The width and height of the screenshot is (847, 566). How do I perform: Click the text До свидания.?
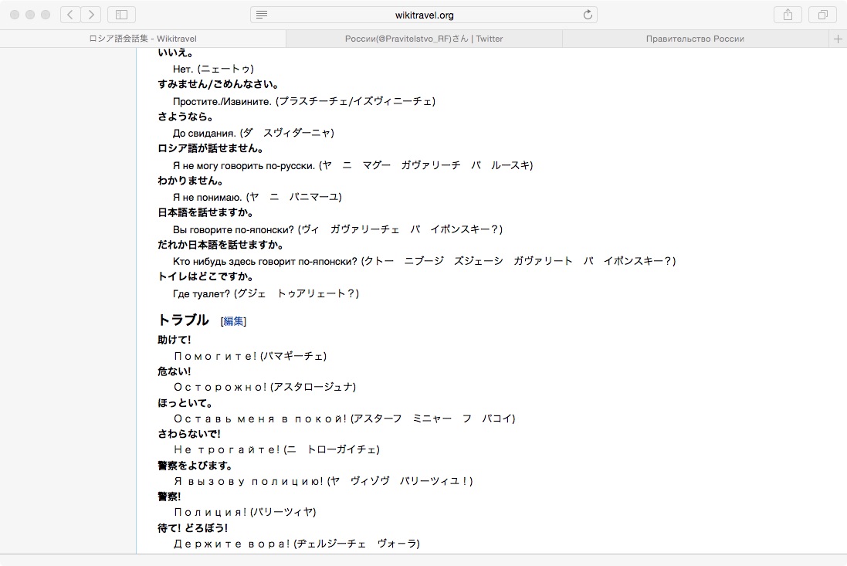(x=204, y=134)
